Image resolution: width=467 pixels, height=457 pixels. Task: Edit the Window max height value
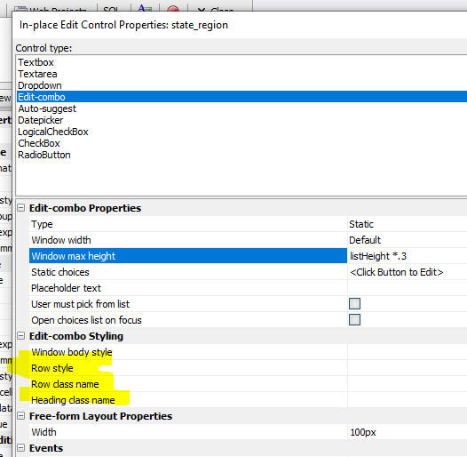point(408,256)
